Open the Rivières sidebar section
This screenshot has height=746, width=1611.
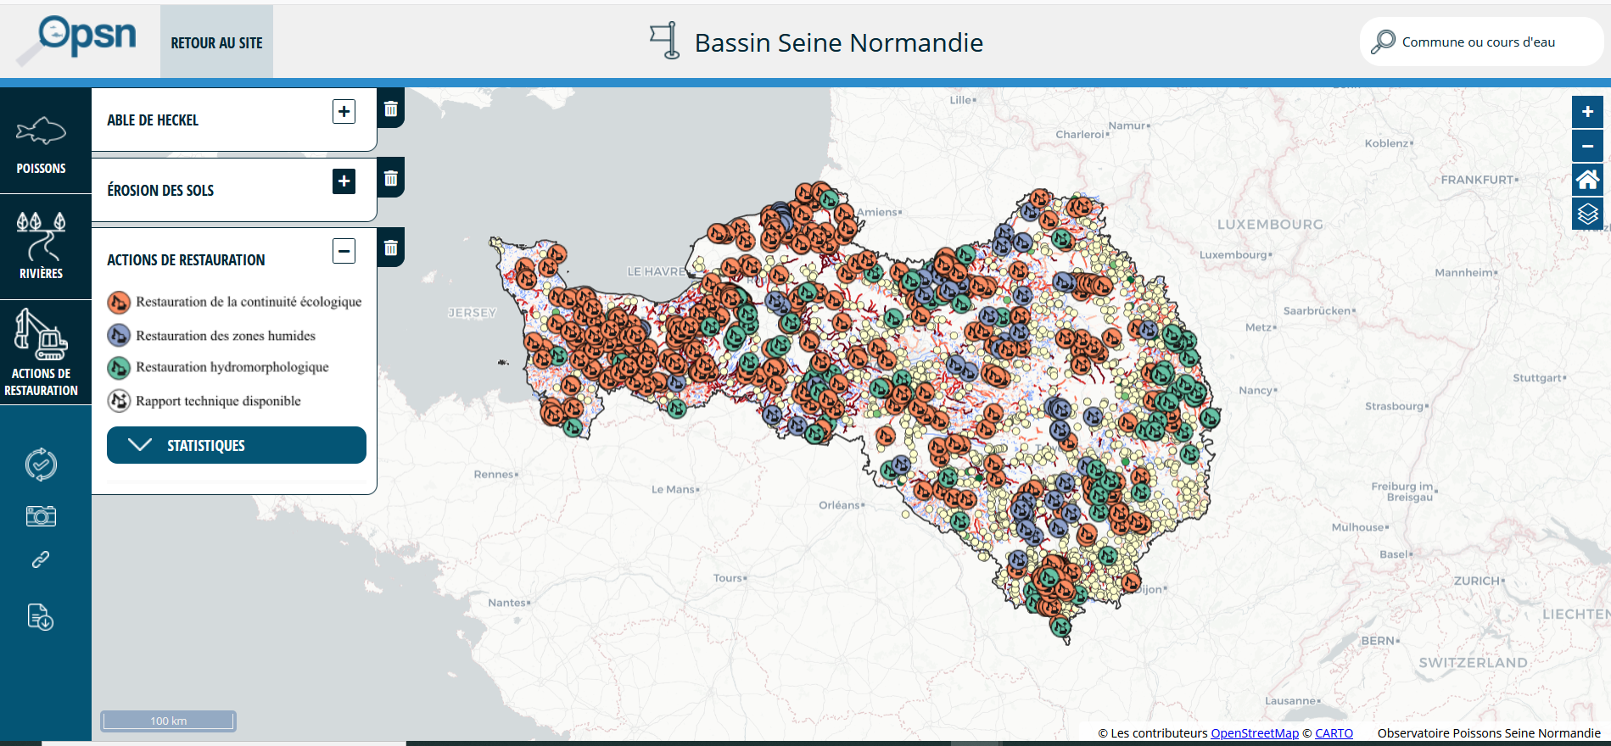(x=41, y=247)
